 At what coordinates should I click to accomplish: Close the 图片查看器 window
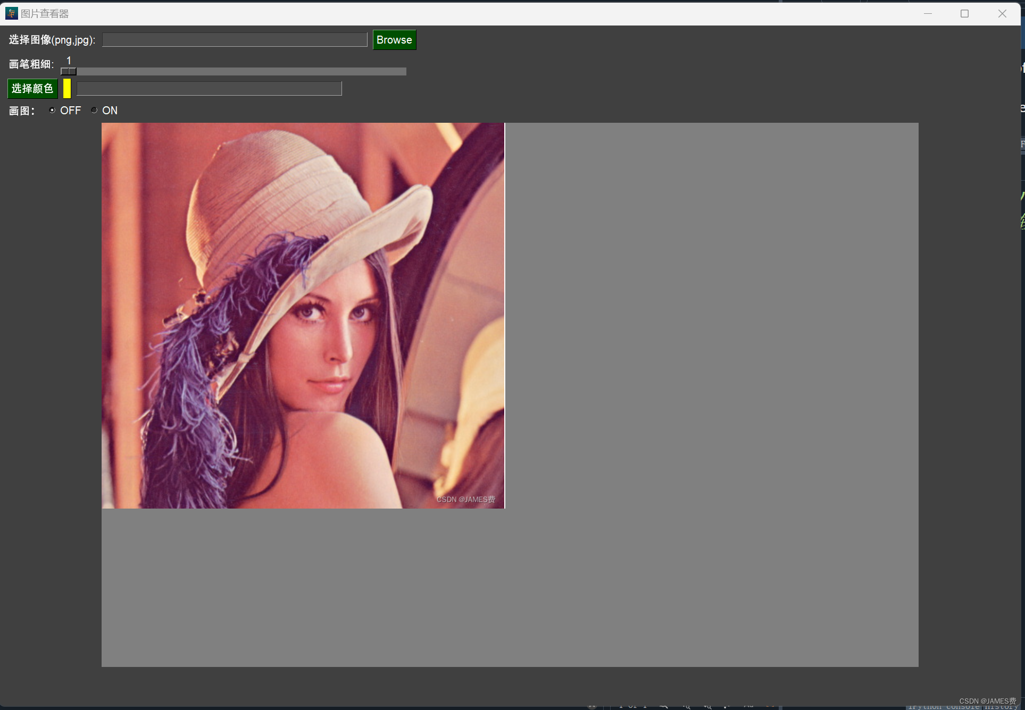pyautogui.click(x=1002, y=13)
